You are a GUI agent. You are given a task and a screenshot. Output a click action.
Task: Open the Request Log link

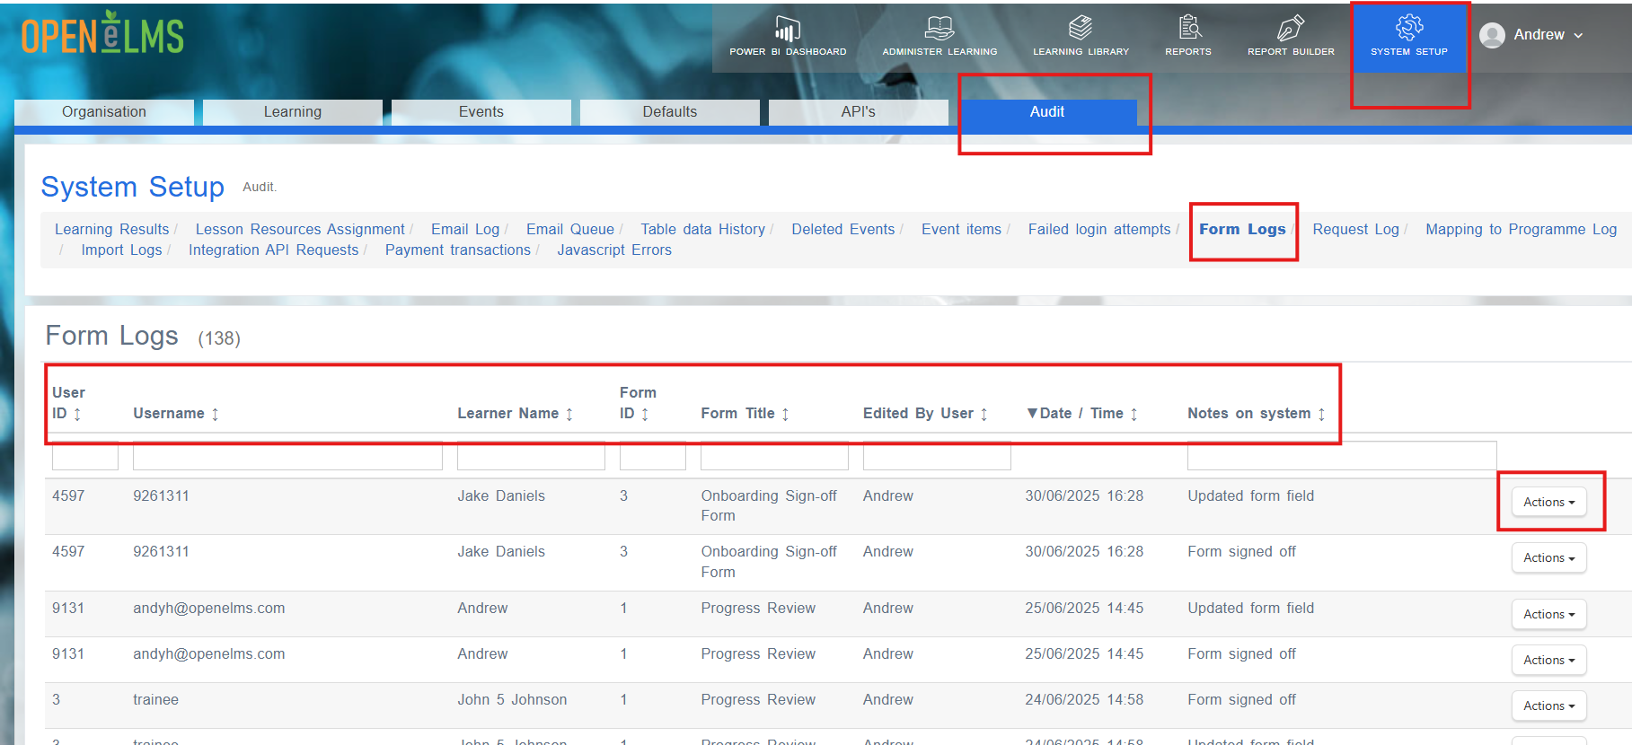click(1356, 230)
